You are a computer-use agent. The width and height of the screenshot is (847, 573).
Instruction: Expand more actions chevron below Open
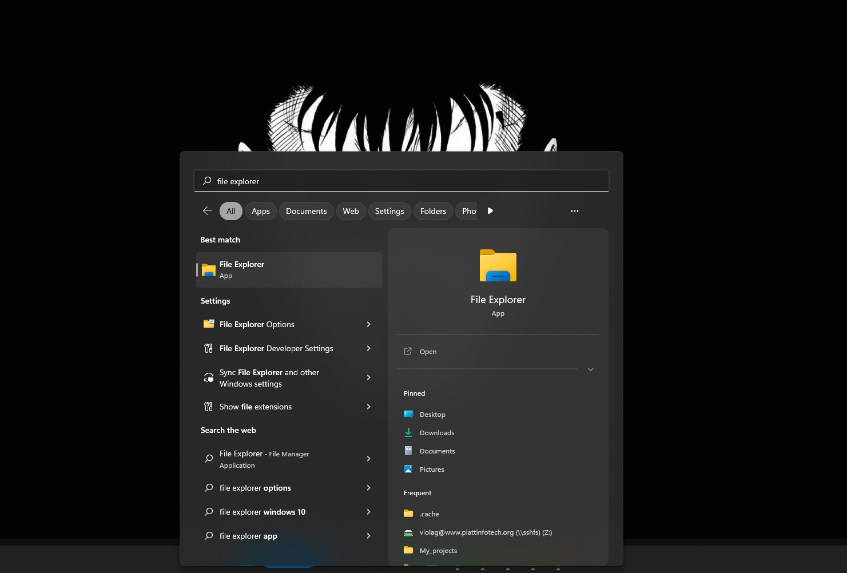[x=591, y=369]
